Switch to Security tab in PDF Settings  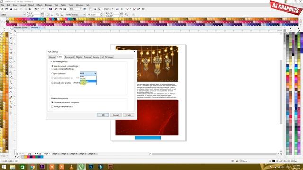[96, 57]
